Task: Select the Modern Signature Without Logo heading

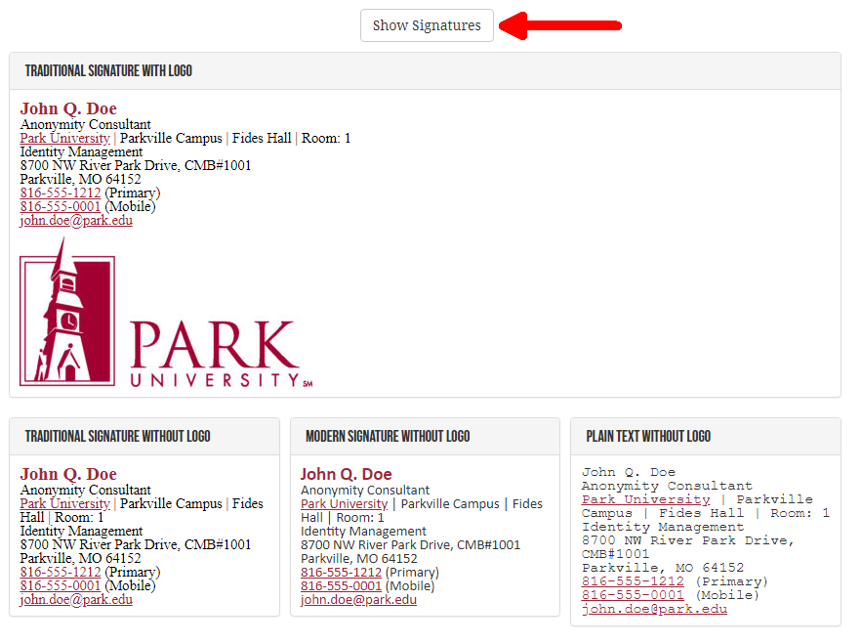Action: pos(388,437)
